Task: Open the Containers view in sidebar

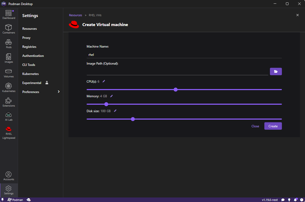Action: [9, 29]
